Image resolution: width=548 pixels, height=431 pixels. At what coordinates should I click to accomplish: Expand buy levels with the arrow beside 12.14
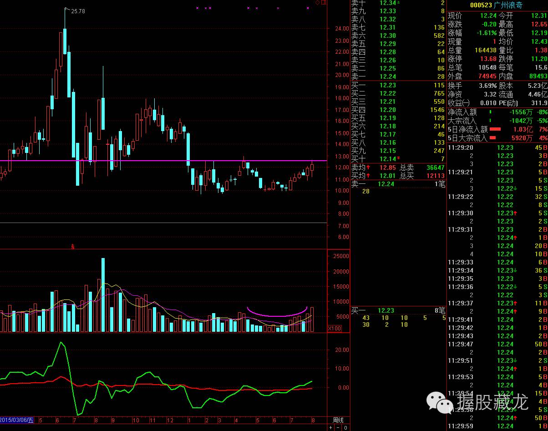coord(399,158)
